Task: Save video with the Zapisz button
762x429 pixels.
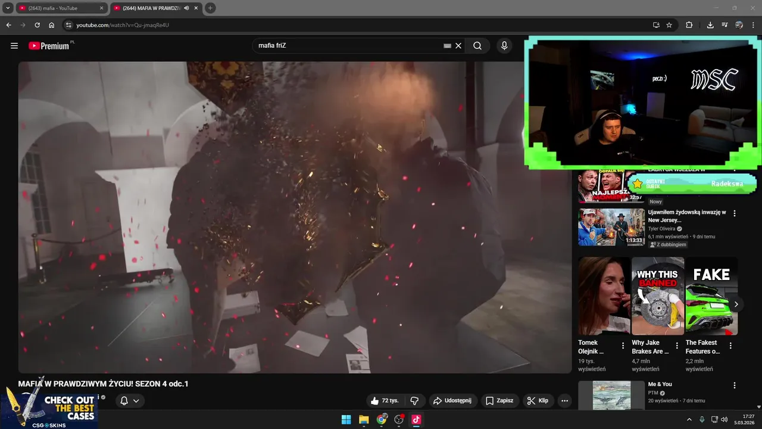Action: [499, 400]
